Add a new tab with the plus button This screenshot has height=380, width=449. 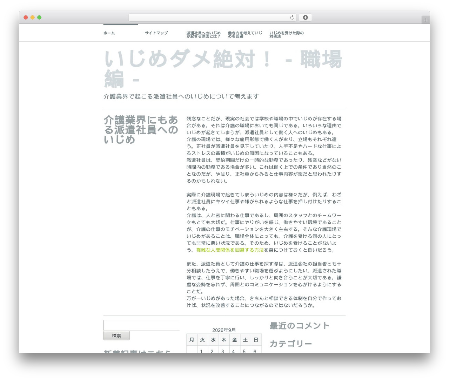point(425,20)
